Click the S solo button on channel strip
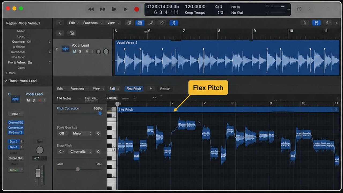 (33, 100)
